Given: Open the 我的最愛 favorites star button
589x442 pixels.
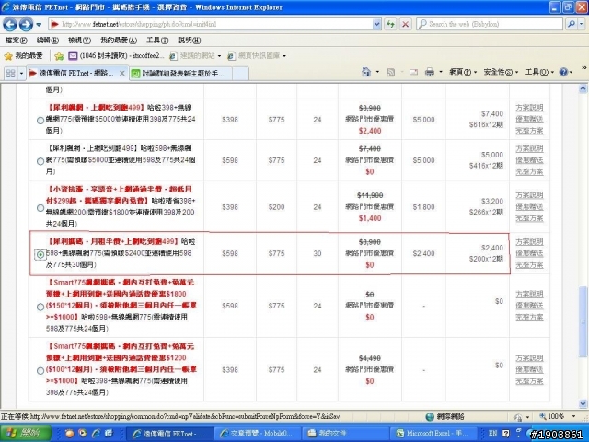Looking at the screenshot, I should 23,56.
